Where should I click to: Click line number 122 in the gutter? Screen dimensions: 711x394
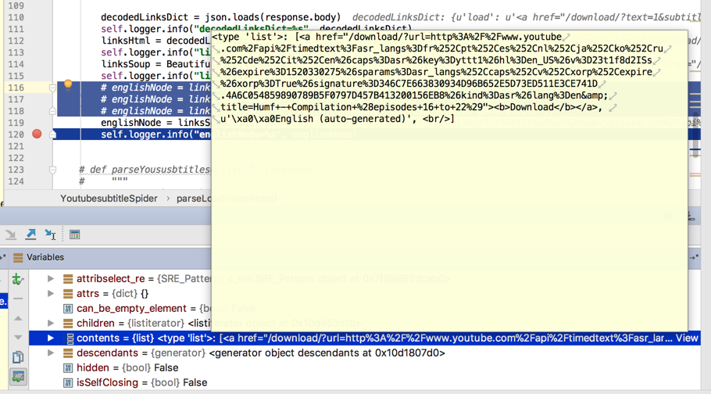(16, 158)
